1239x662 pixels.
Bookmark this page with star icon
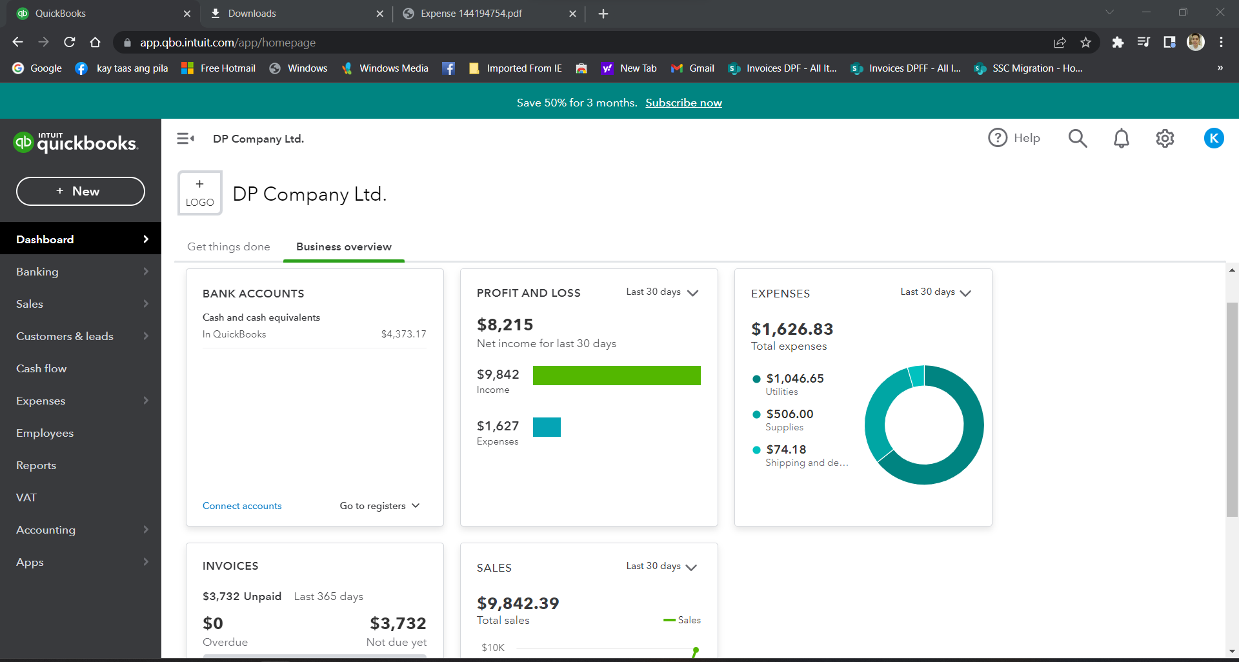coord(1085,43)
